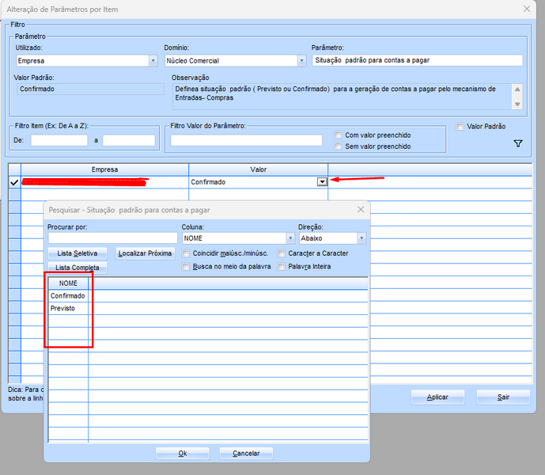Click the Confirmado value in the Valor cell

coord(208,182)
